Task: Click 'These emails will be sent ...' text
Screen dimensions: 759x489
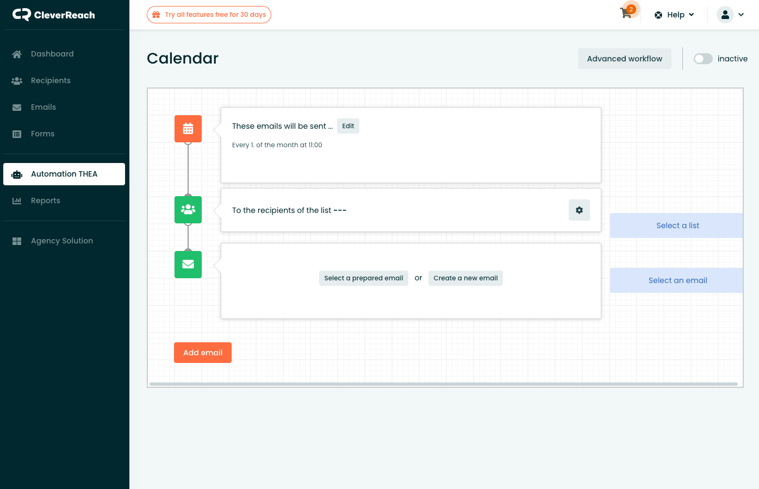Action: point(282,126)
